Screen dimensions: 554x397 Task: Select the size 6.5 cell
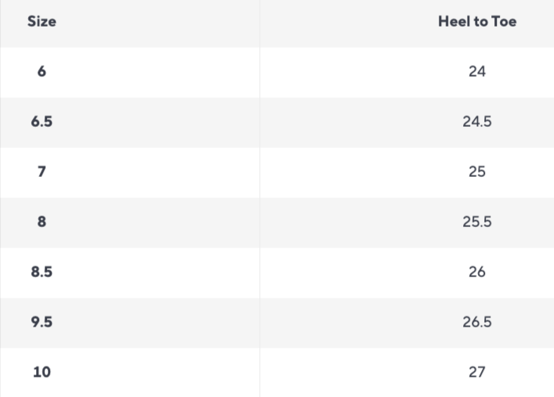pyautogui.click(x=42, y=121)
